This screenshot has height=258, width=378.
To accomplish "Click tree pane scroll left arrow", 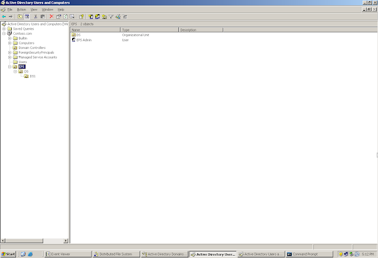I will tap(3, 241).
